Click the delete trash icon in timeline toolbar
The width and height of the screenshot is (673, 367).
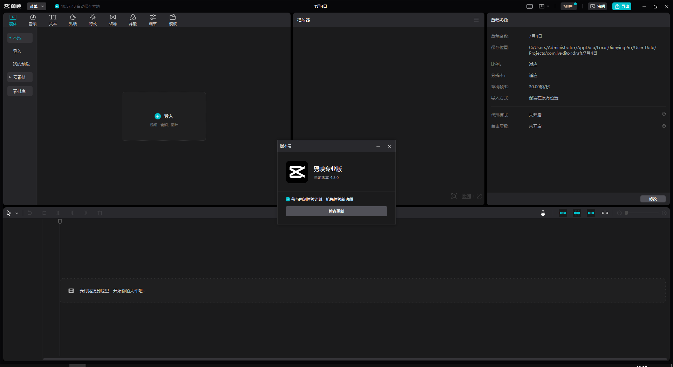pos(100,213)
